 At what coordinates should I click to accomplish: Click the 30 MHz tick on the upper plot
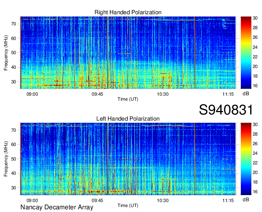(14, 82)
